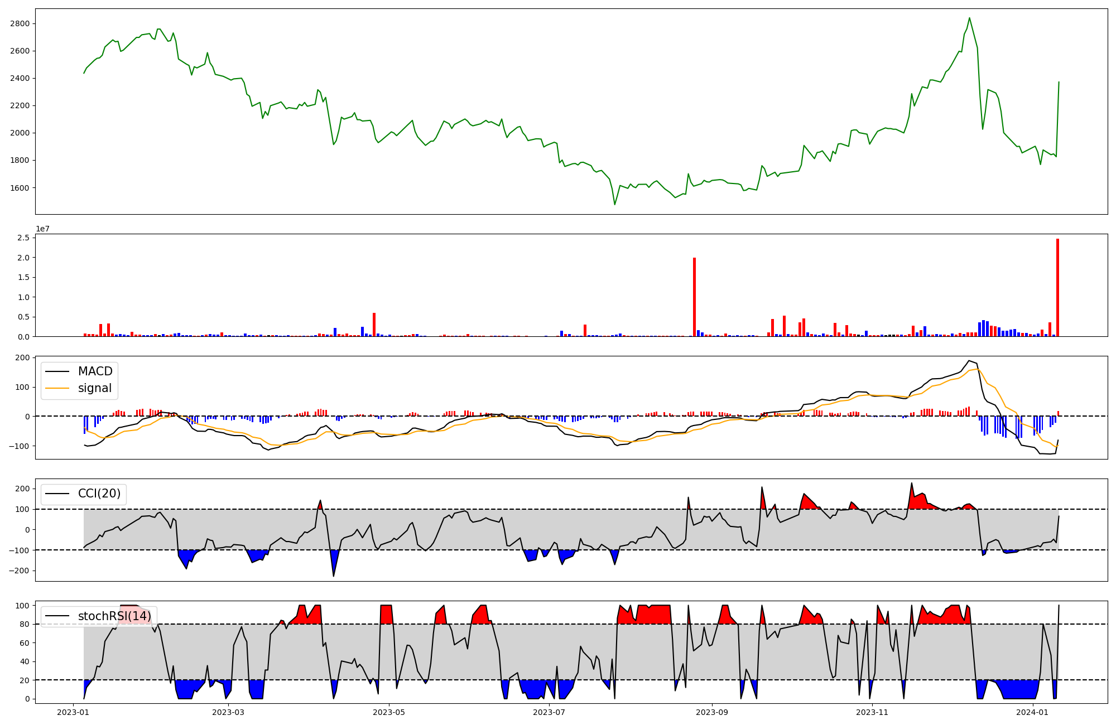Click the MACD legend entry
Image resolution: width=1116 pixels, height=725 pixels.
95,371
